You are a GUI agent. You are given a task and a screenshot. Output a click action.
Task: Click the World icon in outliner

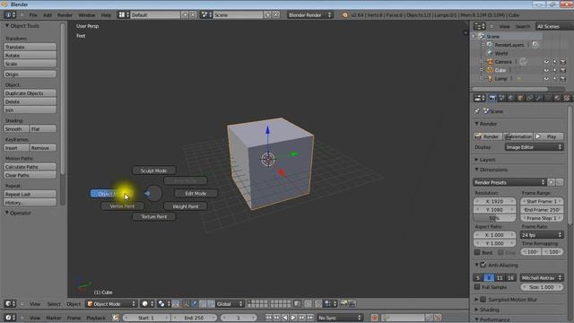click(491, 53)
